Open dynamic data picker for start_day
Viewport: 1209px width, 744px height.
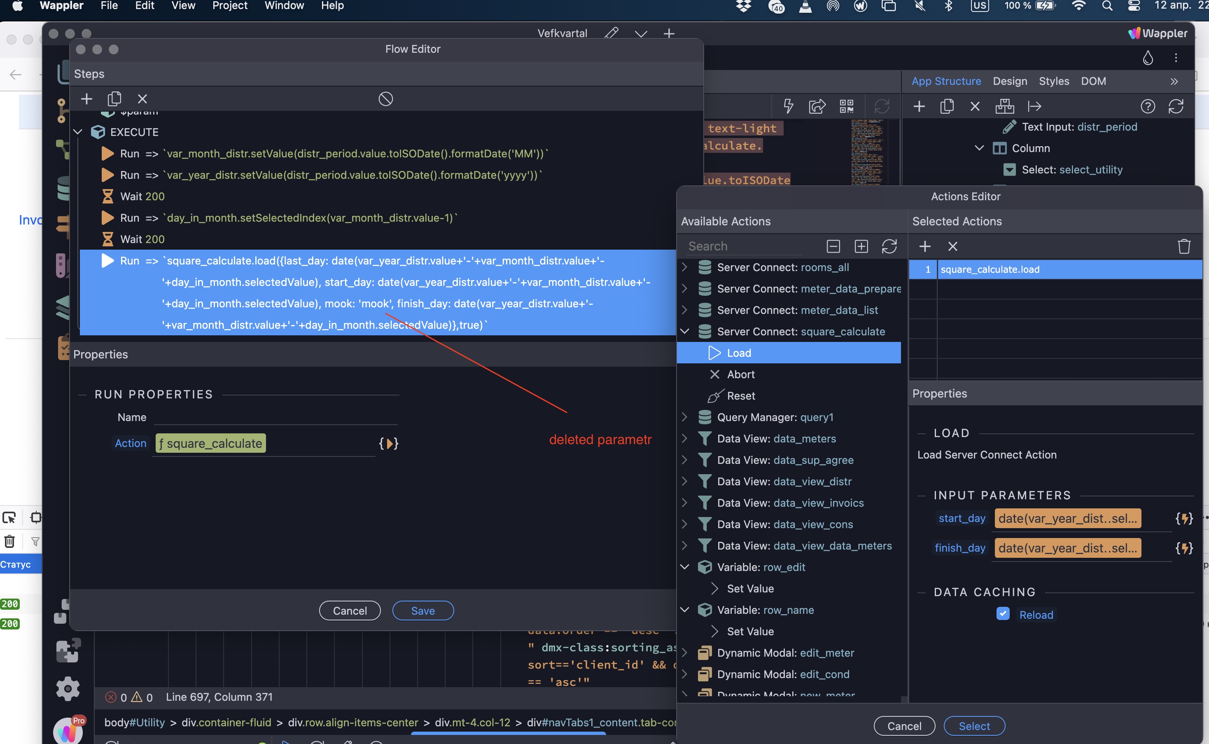(x=1183, y=518)
